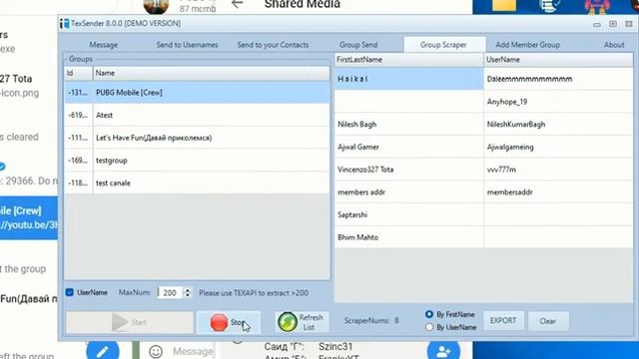Click the Start button
Image resolution: width=639 pixels, height=359 pixels.
pyautogui.click(x=130, y=322)
